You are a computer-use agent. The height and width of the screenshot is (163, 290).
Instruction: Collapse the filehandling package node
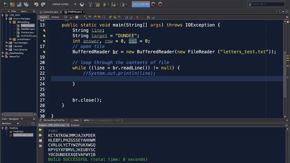(x=10, y=22)
